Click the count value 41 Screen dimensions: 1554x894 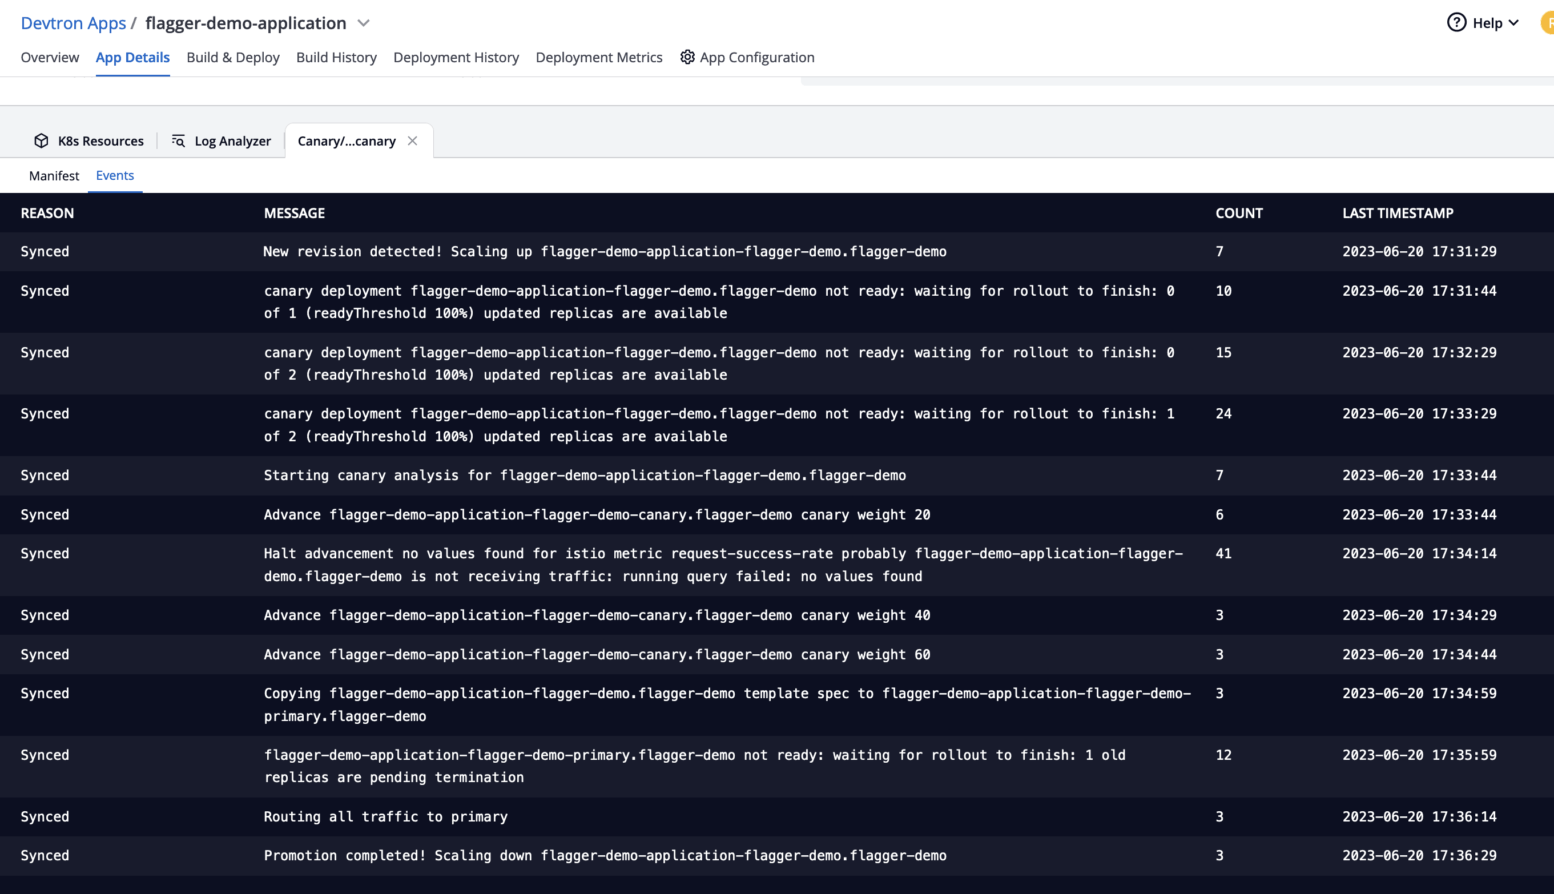pyautogui.click(x=1223, y=553)
